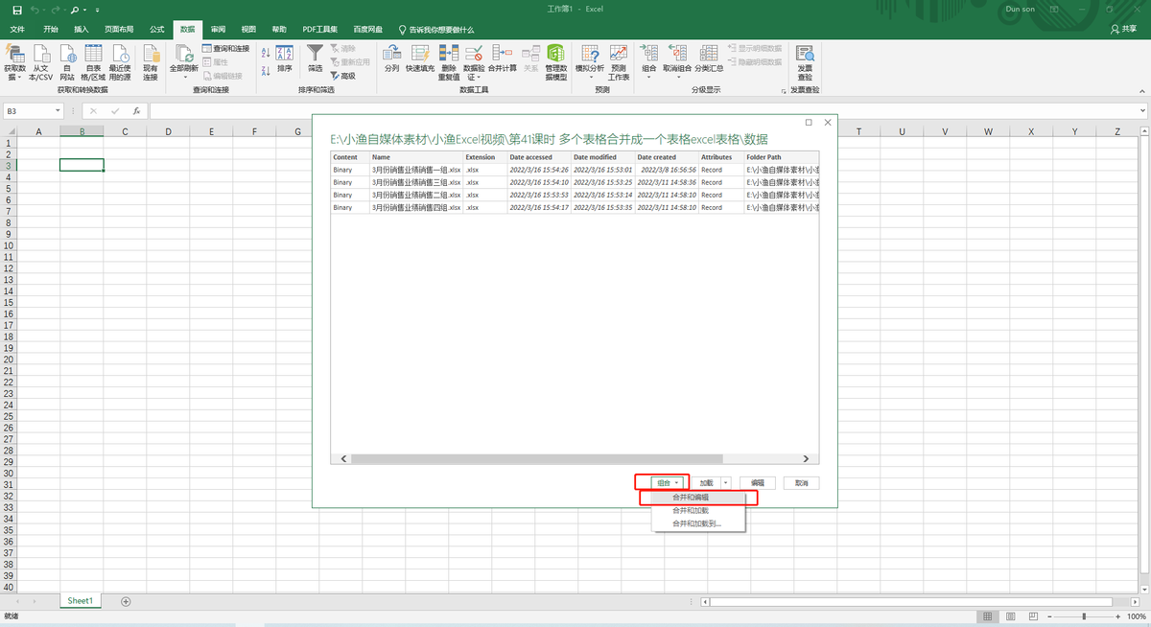Click the 取消 button to cancel
The image size is (1151, 627).
(x=802, y=483)
